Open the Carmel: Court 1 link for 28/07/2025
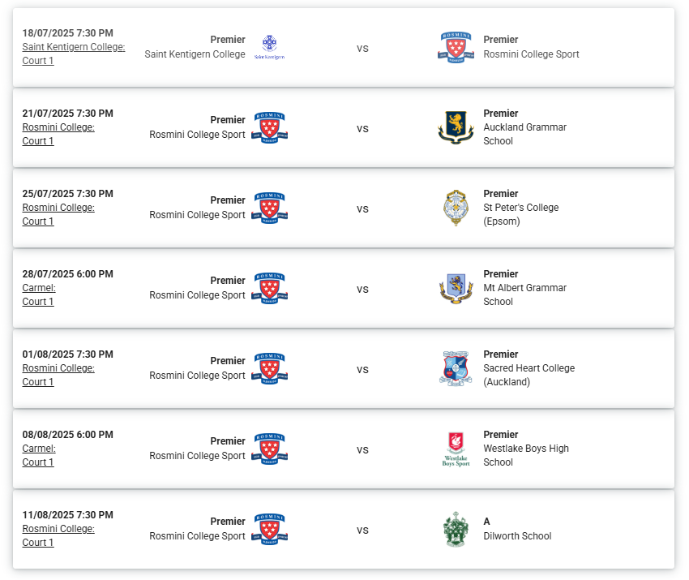The width and height of the screenshot is (689, 580). tap(39, 294)
